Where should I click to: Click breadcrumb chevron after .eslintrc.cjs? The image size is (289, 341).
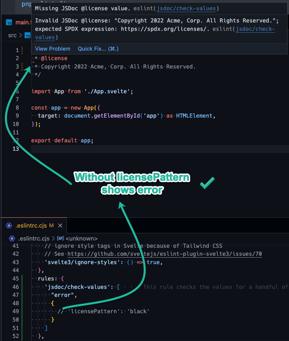point(53,239)
